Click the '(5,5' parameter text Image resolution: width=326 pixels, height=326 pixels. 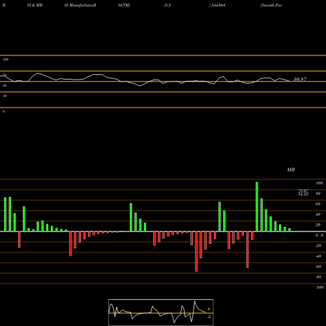pyautogui.click(x=168, y=5)
